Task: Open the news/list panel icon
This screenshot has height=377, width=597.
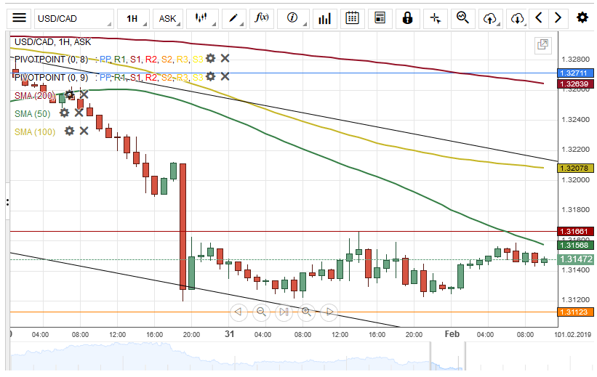Action: 380,18
